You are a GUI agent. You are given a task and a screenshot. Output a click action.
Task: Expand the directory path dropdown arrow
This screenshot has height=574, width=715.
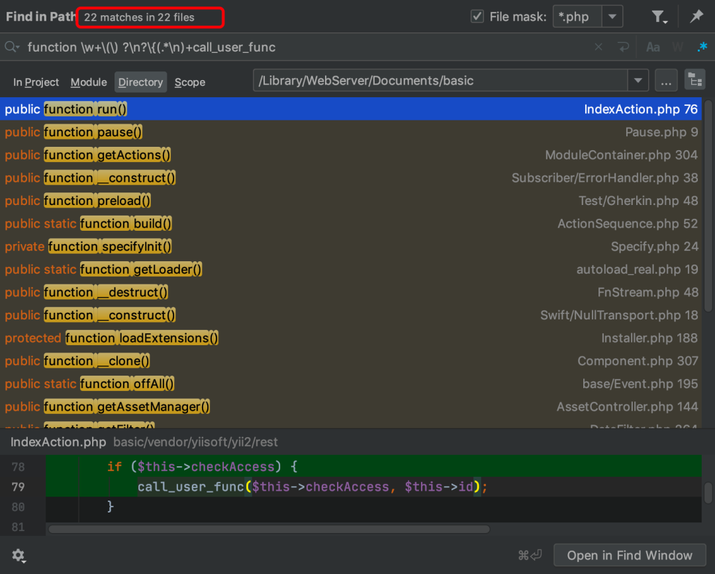tap(638, 81)
